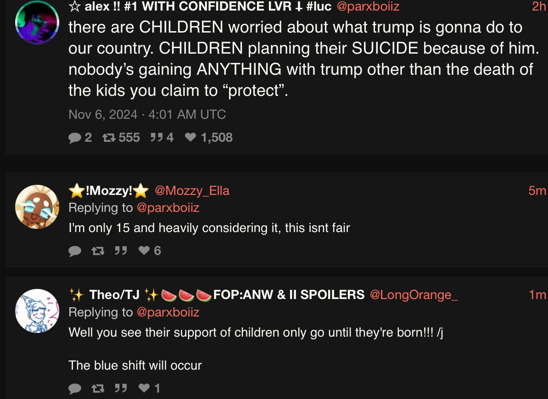The width and height of the screenshot is (548, 399).
Task: Open the @Mozzy_Ella profile link
Action: click(192, 191)
